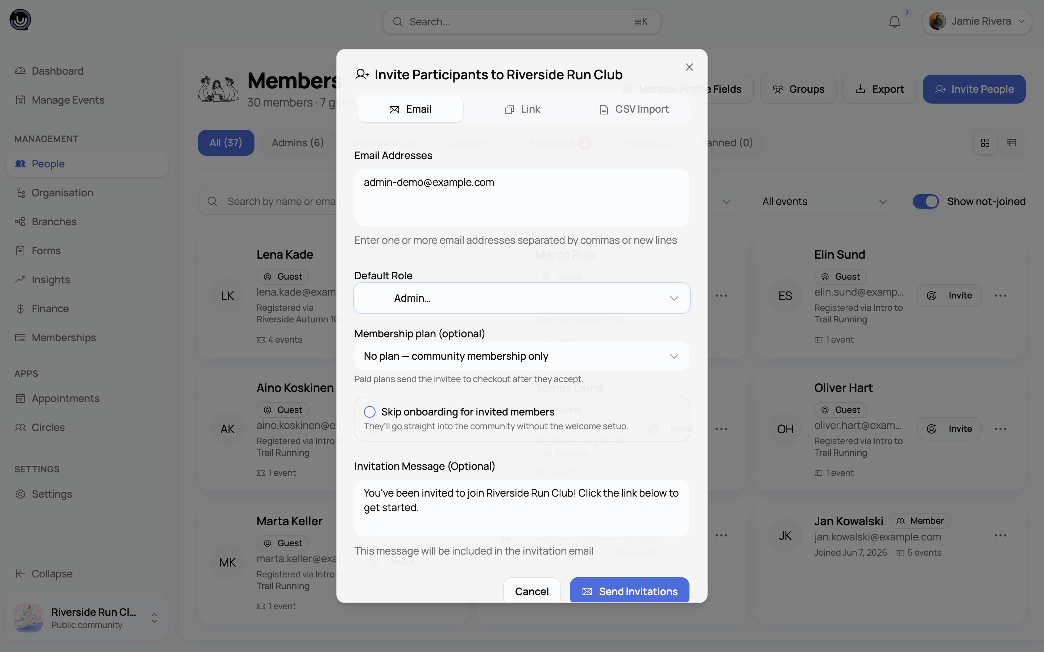Open Branches in the sidebar
This screenshot has width=1044, height=652.
pos(87,222)
